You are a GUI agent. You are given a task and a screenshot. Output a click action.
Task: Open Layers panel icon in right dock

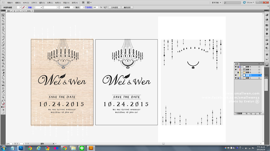click(267, 65)
